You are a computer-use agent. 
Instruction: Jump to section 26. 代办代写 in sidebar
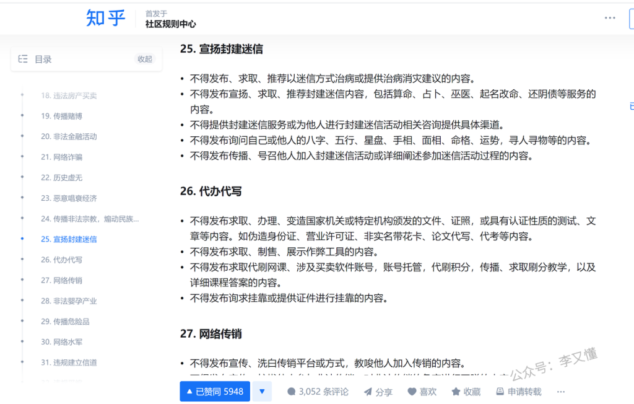(x=61, y=260)
